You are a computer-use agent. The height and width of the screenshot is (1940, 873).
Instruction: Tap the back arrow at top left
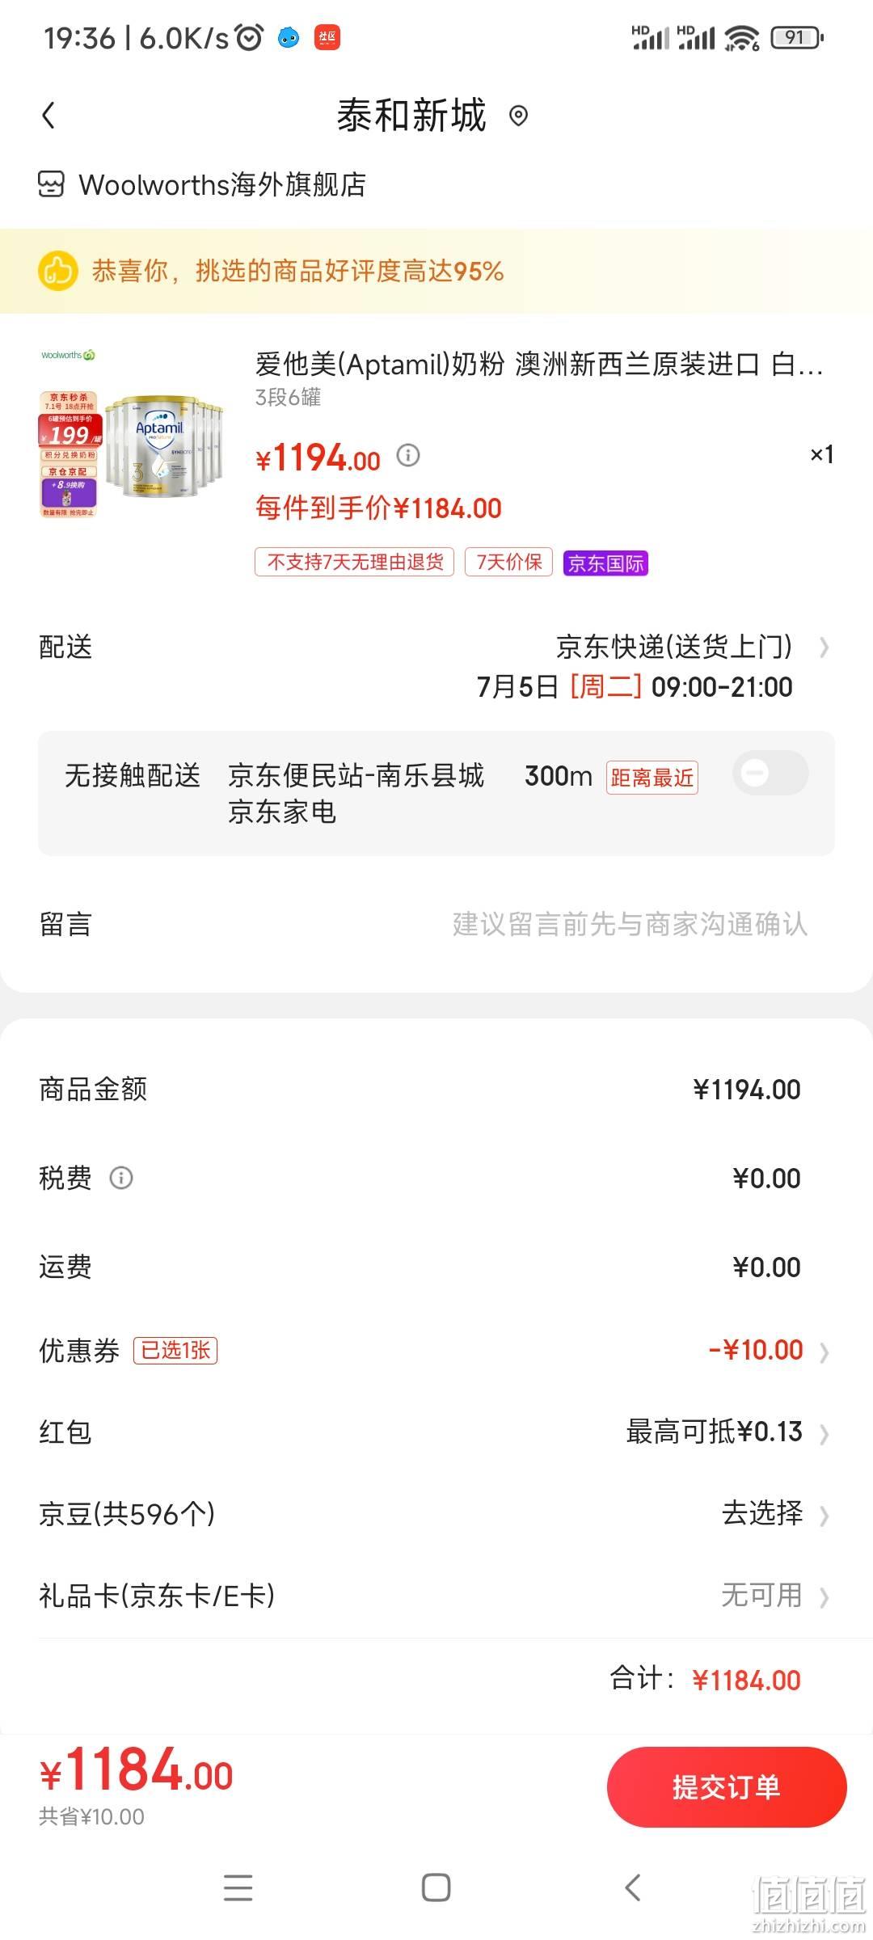[x=48, y=116]
